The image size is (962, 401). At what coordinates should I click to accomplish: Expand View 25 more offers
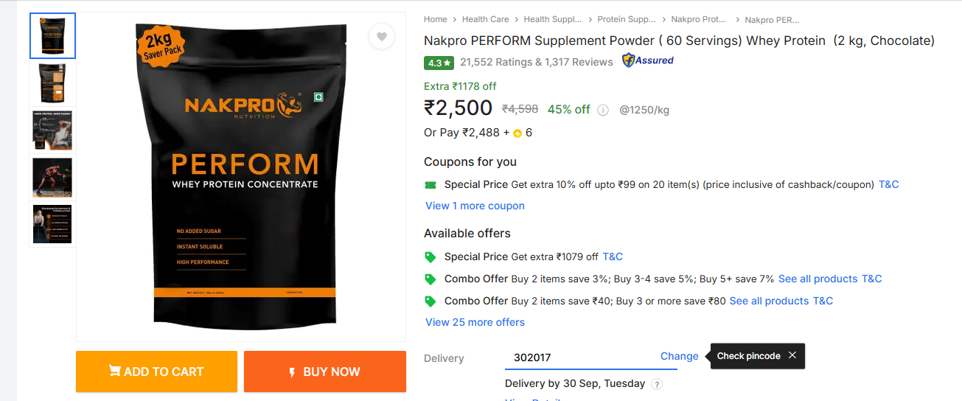[475, 322]
